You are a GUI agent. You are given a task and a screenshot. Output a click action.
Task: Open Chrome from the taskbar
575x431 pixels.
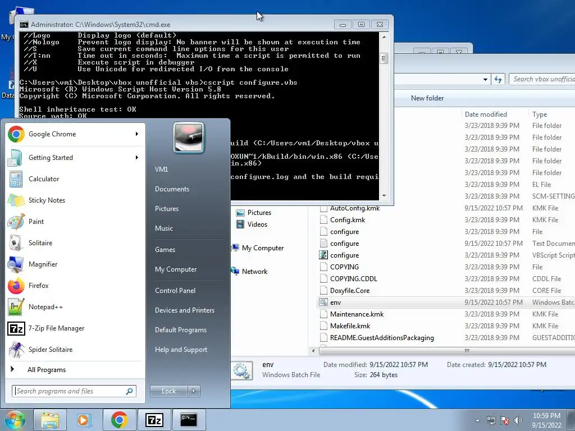tap(119, 420)
